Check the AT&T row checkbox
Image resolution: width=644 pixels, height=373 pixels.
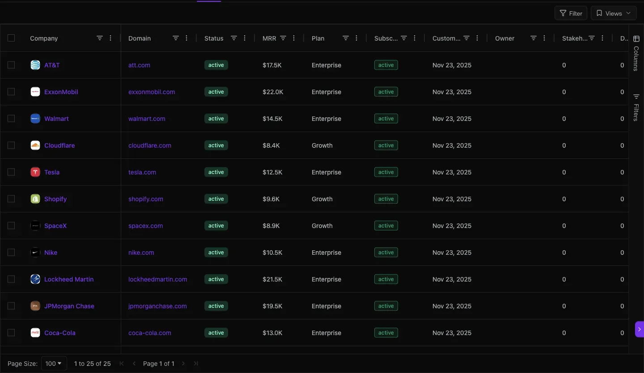(x=11, y=65)
